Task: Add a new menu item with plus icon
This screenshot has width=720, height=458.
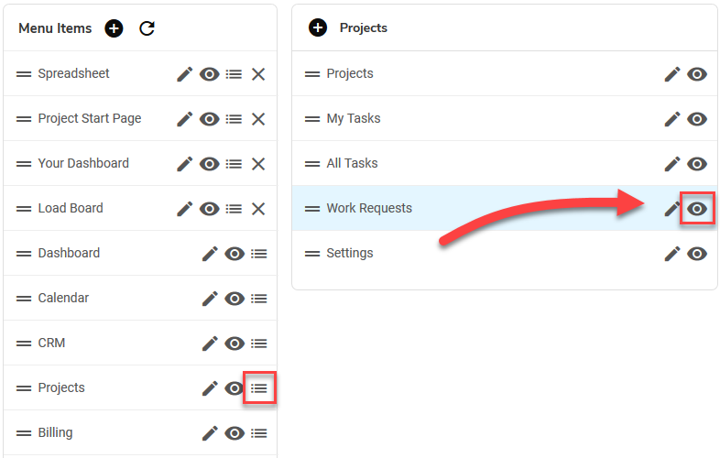Action: click(x=114, y=28)
